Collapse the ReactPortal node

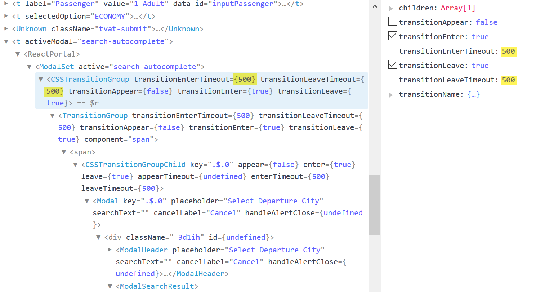17,54
